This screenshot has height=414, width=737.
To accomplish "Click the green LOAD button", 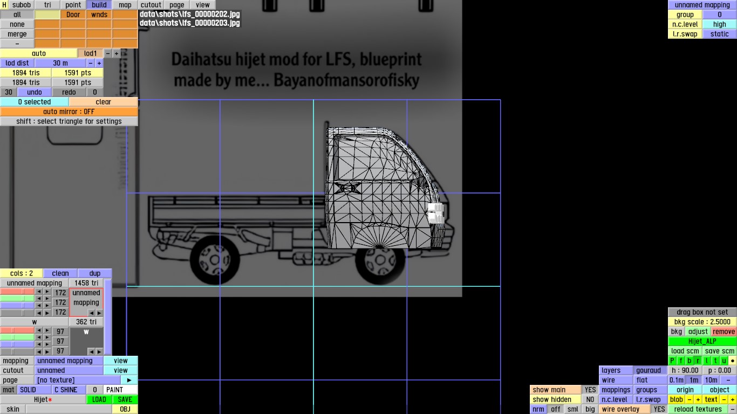I will tap(99, 399).
